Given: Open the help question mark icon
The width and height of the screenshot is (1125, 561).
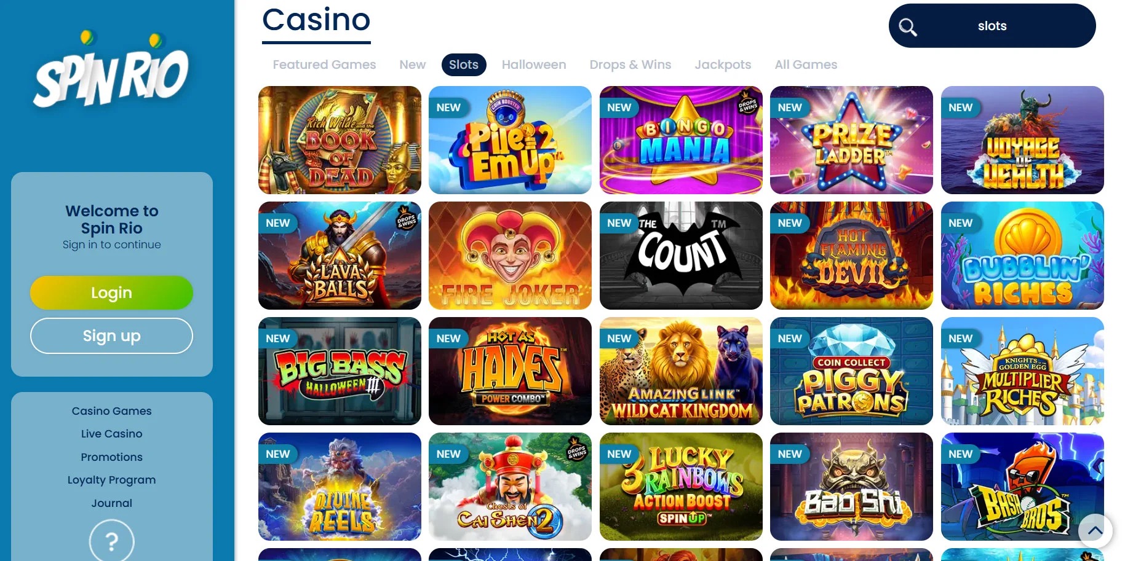Looking at the screenshot, I should coord(111,541).
